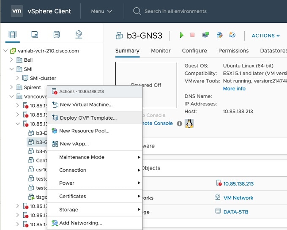This screenshot has width=287, height=230.
Task: Open the Datastores tab
Action: [x=273, y=51]
